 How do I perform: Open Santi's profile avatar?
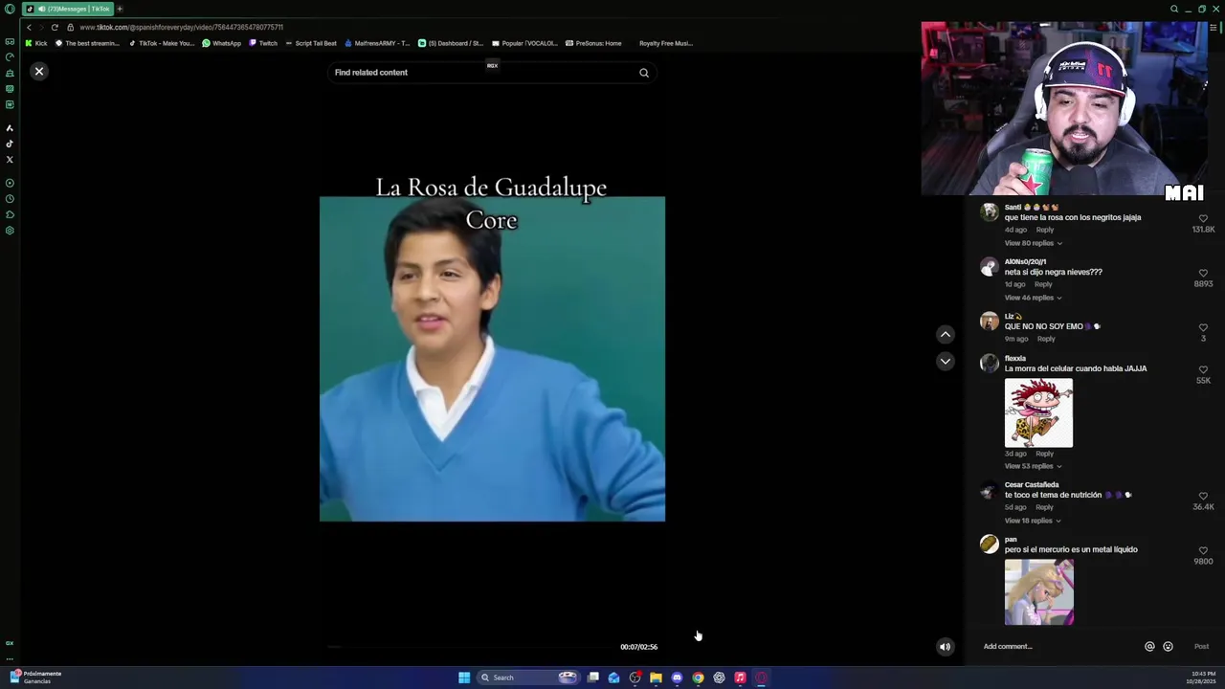coord(990,212)
